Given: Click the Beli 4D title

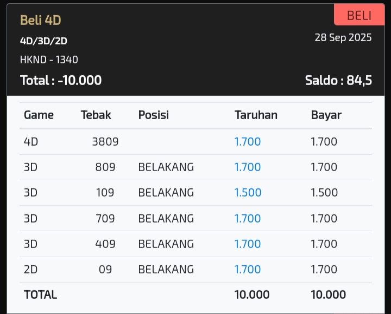Looking at the screenshot, I should tap(40, 20).
